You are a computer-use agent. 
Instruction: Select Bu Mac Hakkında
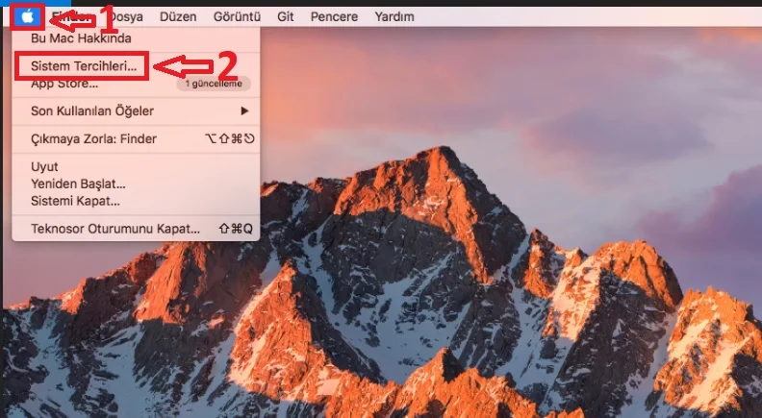[82, 38]
